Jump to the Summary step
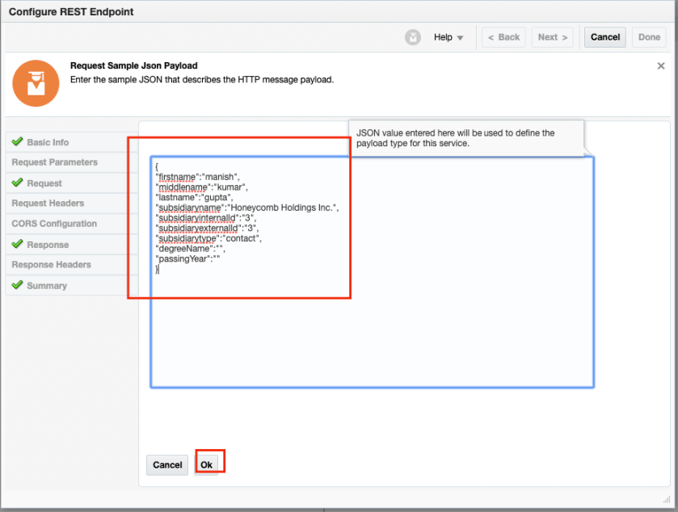Image resolution: width=678 pixels, height=512 pixels. (x=47, y=286)
